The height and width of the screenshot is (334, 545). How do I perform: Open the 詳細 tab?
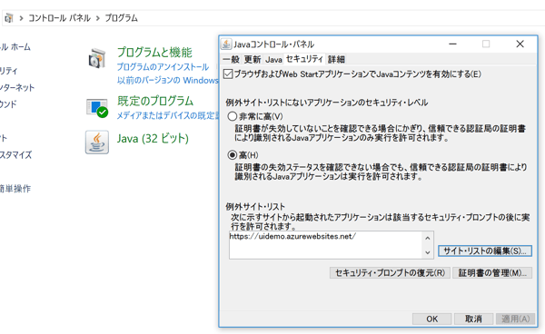[x=336, y=59]
